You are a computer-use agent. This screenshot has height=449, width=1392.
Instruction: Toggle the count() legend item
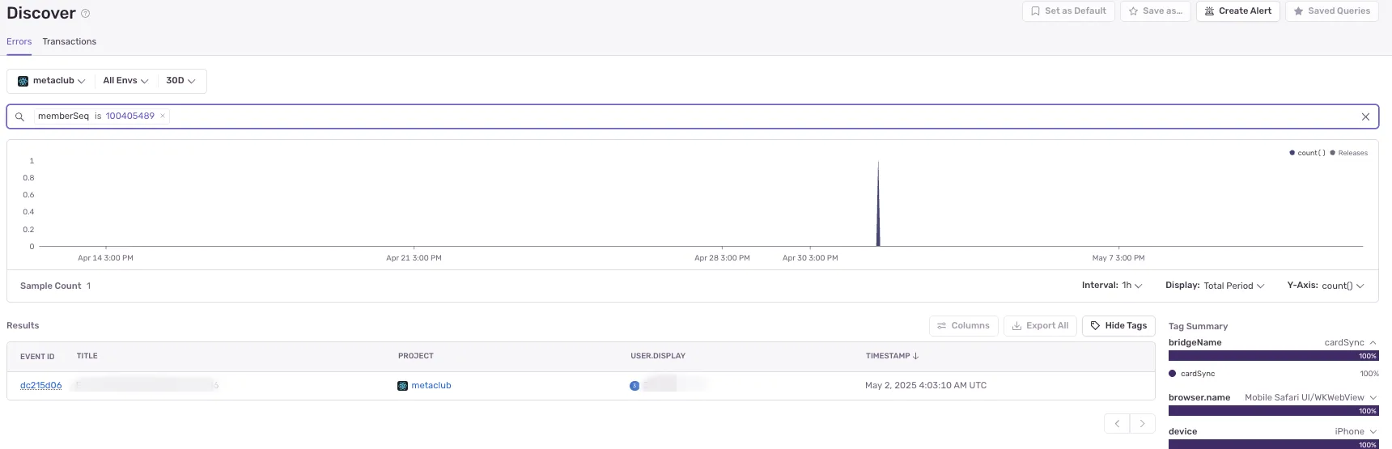1307,153
